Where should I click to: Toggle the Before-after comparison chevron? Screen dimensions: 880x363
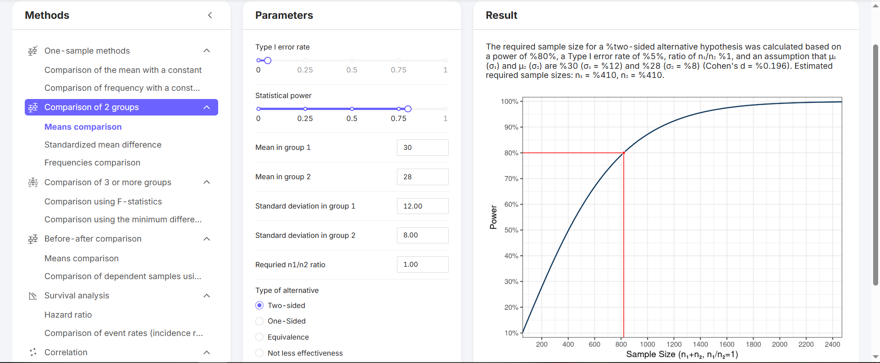(207, 239)
